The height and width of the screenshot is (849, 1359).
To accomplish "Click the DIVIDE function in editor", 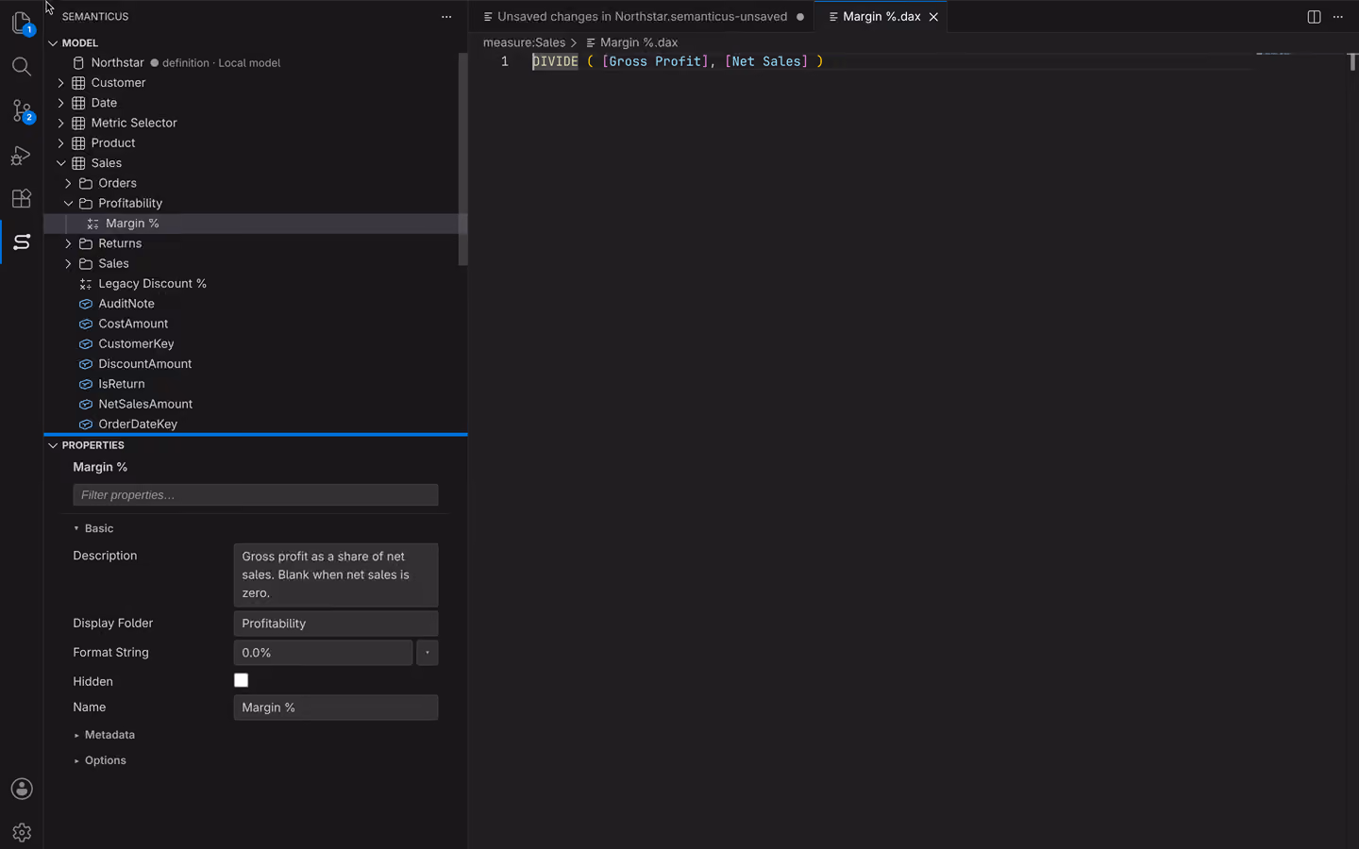I will point(555,61).
